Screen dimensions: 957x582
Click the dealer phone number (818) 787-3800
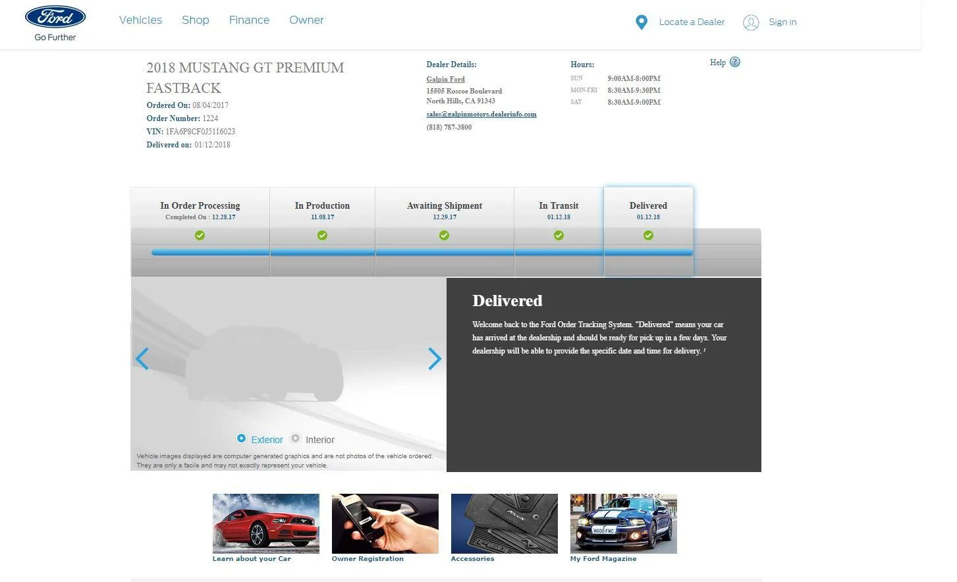coord(449,127)
